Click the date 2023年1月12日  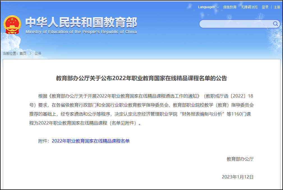pyautogui.click(x=238, y=177)
